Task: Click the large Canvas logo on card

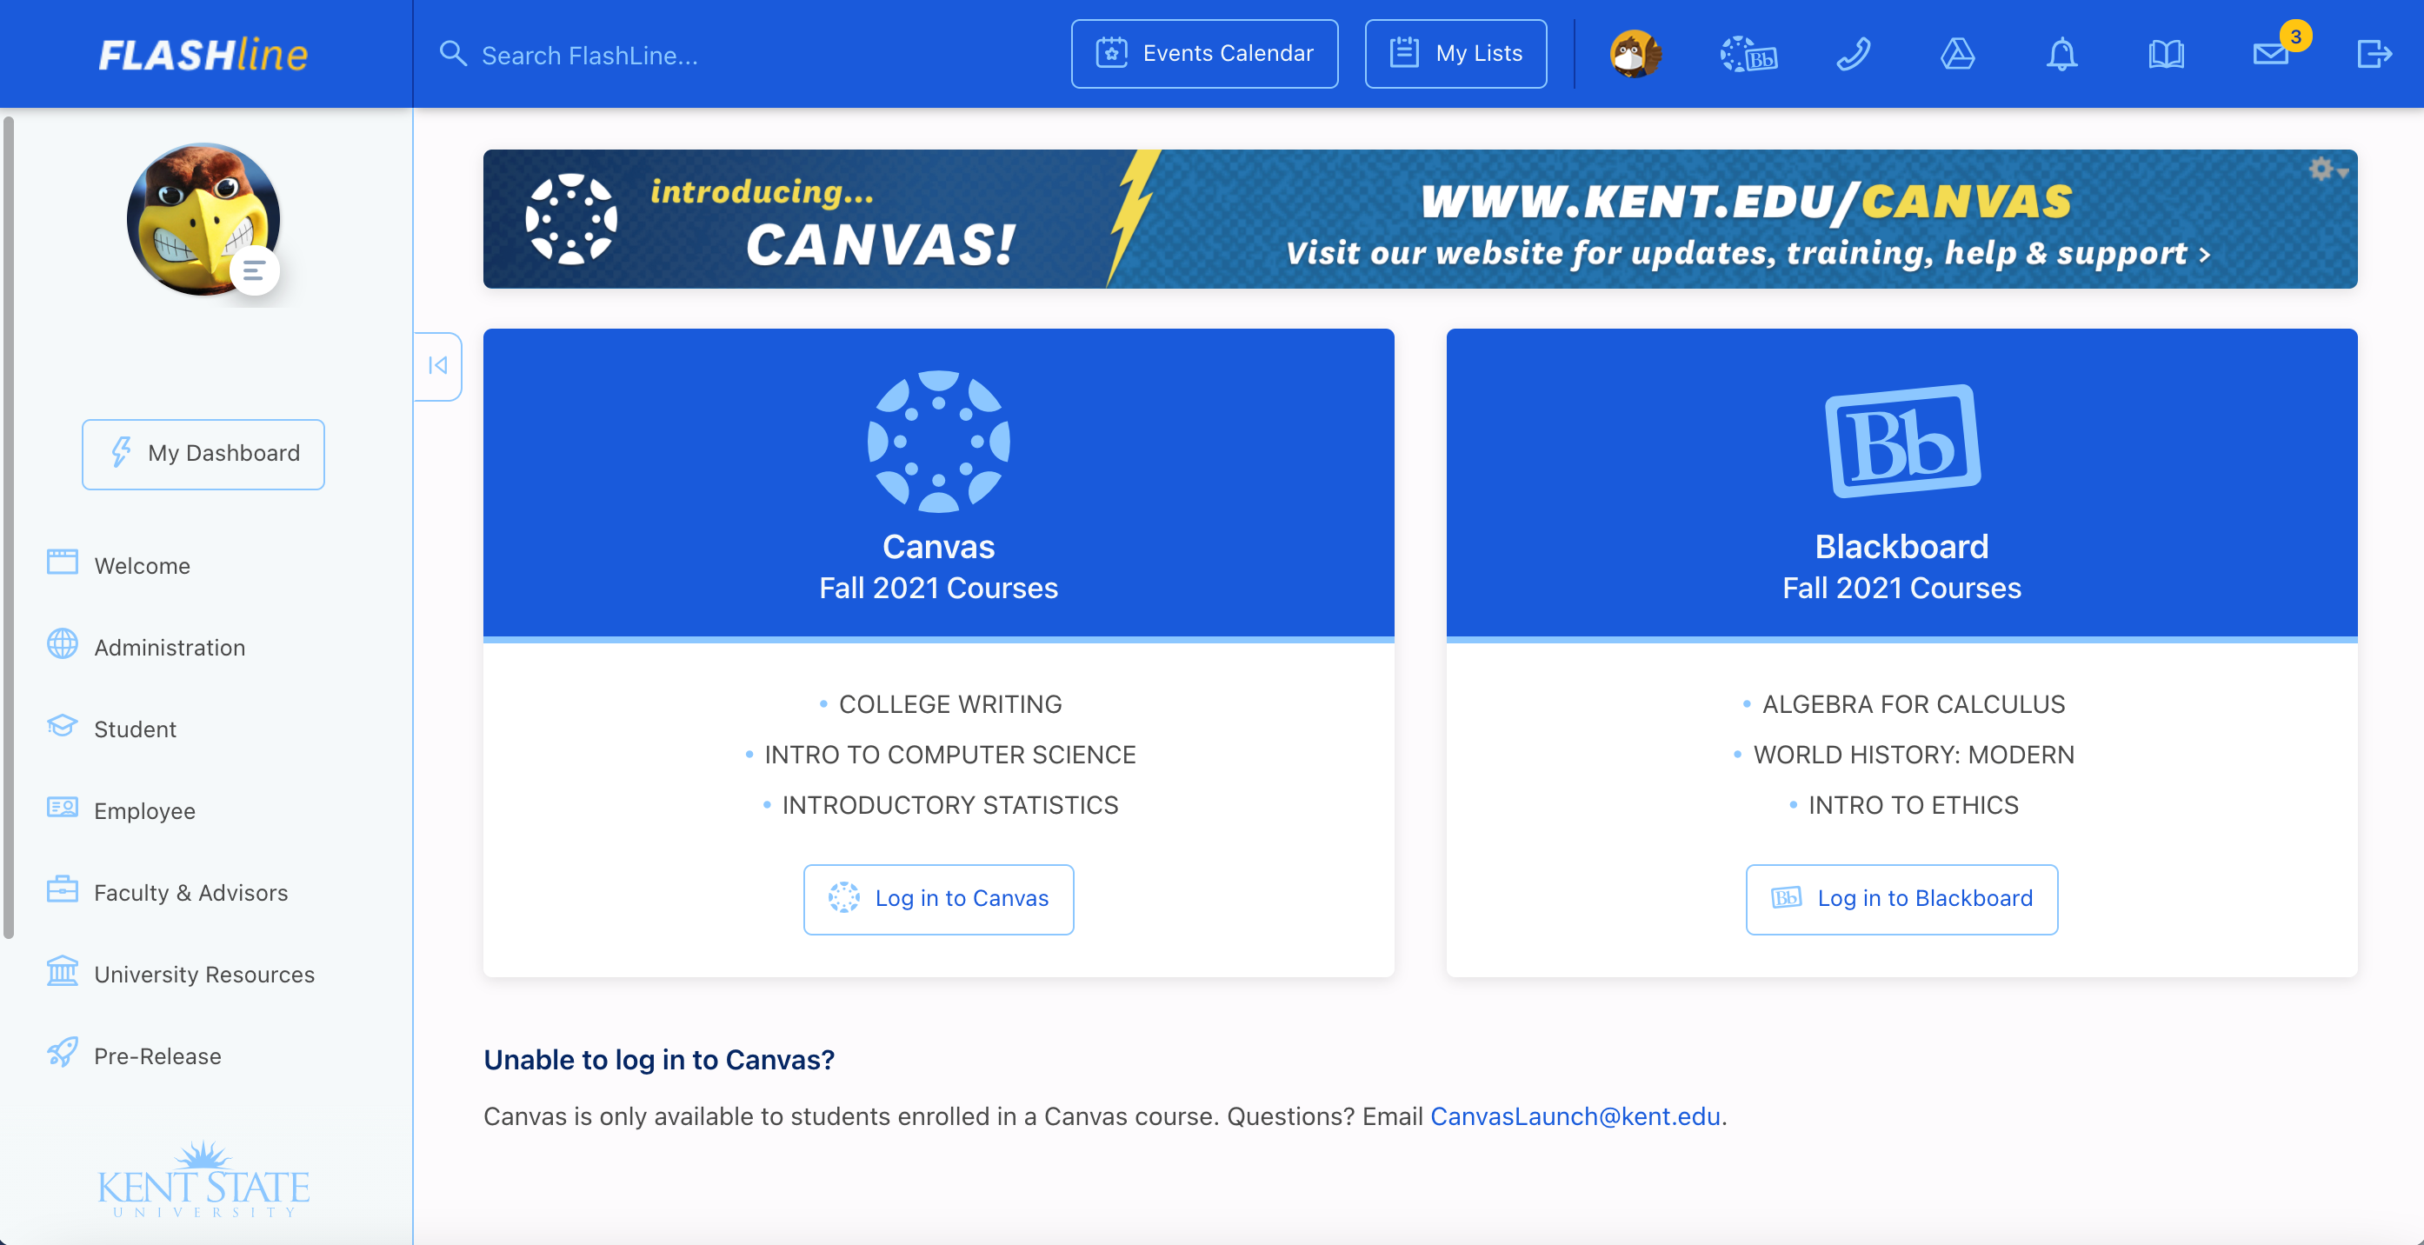Action: click(938, 441)
